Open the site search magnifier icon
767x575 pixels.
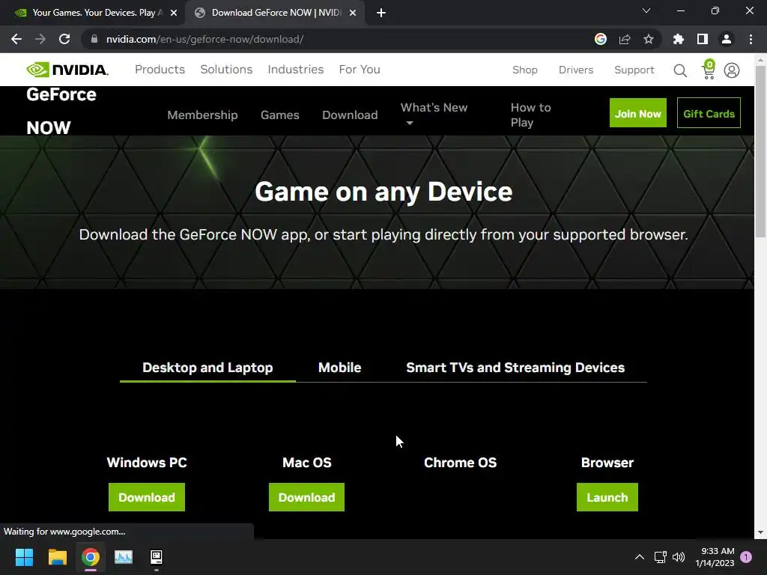680,70
